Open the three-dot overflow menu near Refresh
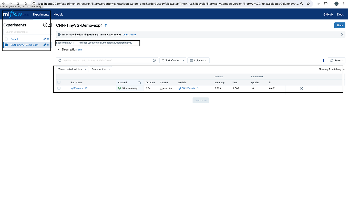 [x=323, y=60]
